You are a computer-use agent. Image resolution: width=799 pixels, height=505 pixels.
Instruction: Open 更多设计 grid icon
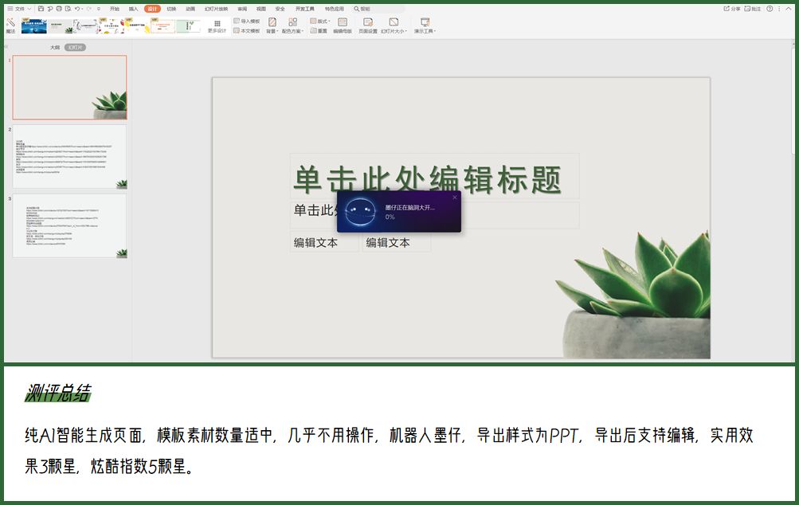(x=217, y=25)
